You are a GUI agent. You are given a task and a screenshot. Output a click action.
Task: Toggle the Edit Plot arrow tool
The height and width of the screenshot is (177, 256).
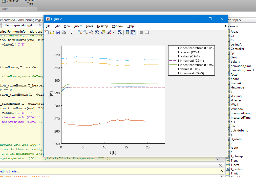pos(72,32)
